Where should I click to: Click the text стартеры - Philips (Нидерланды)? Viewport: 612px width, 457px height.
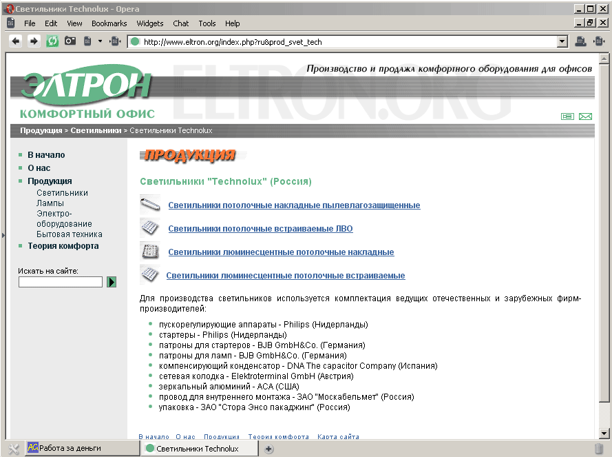tap(223, 335)
